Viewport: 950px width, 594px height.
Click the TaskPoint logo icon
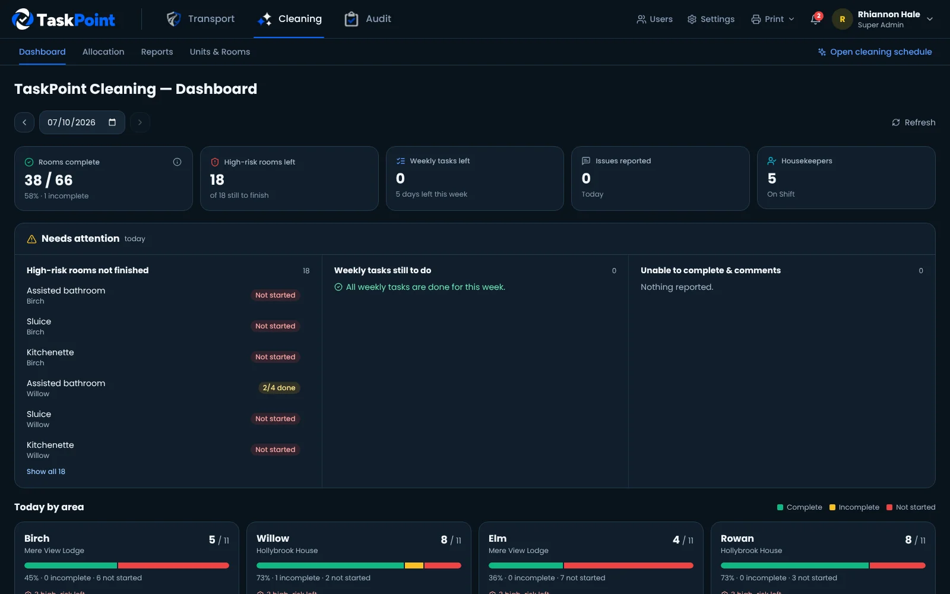(23, 19)
